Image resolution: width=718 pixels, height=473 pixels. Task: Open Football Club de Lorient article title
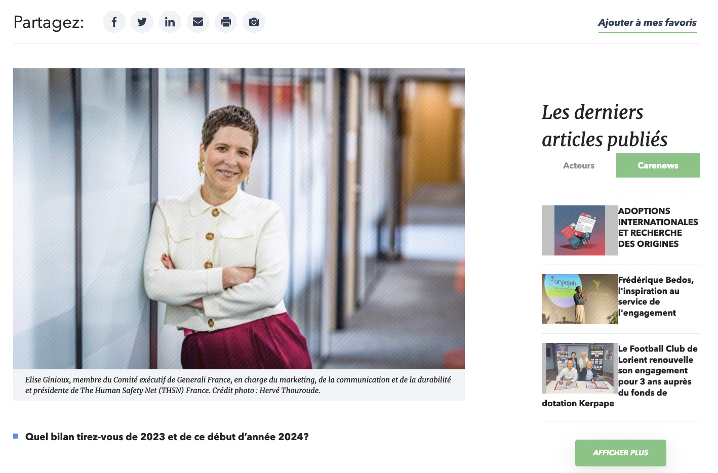click(620, 376)
